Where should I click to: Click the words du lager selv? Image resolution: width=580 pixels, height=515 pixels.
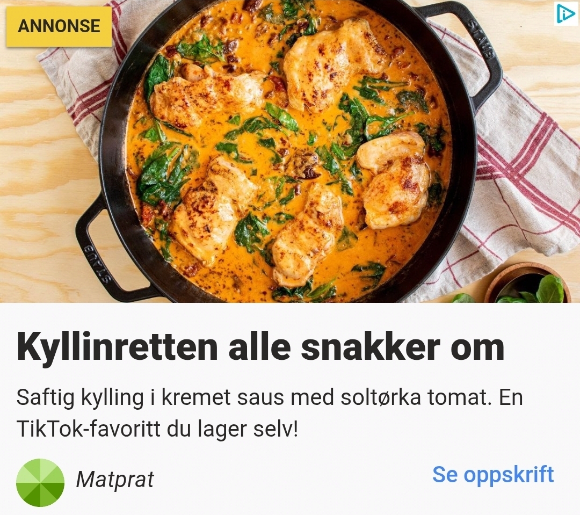tap(232, 430)
